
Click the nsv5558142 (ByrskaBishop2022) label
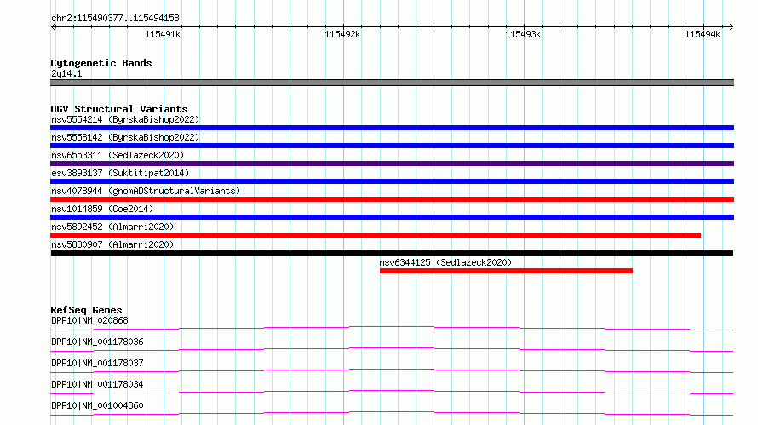(125, 137)
